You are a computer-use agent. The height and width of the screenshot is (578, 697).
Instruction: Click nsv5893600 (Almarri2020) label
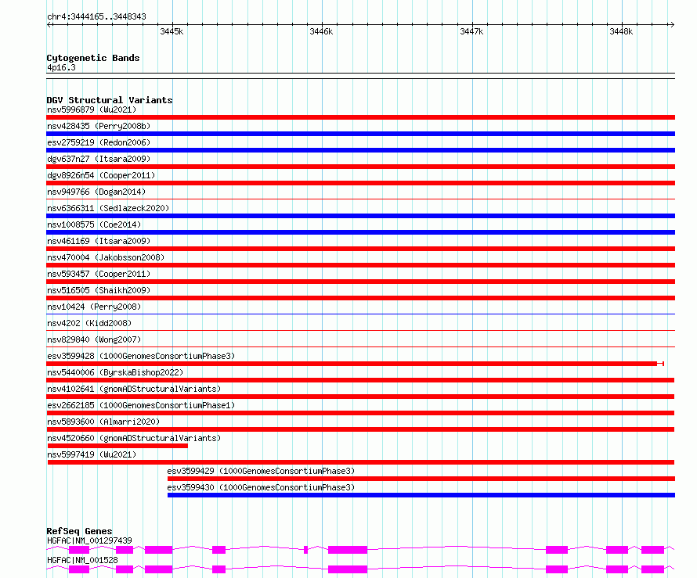coord(103,422)
